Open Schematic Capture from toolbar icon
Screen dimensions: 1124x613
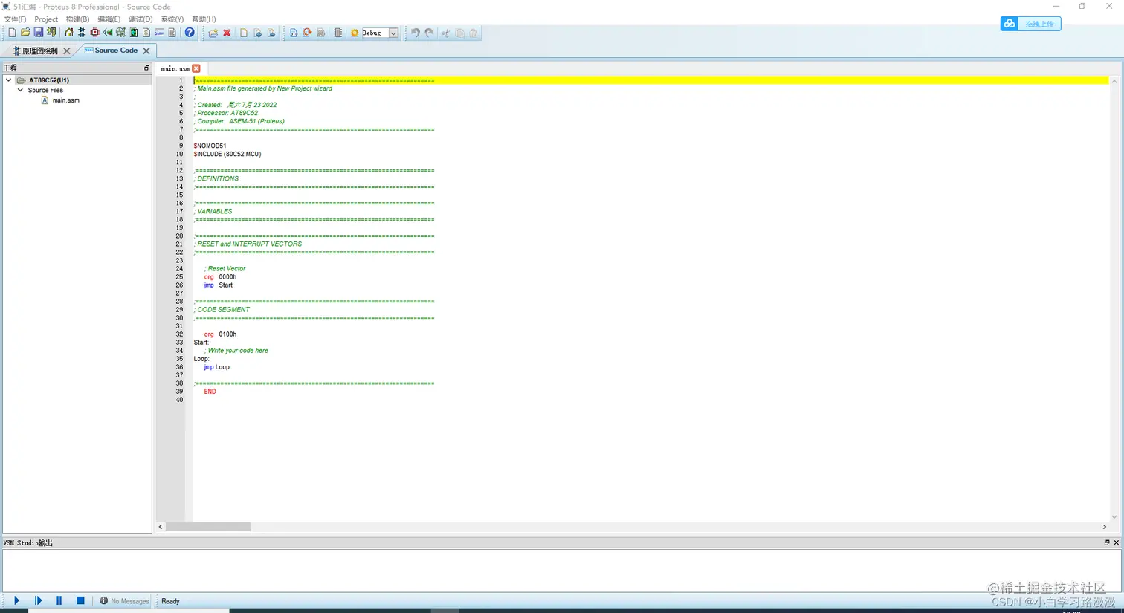click(x=82, y=33)
